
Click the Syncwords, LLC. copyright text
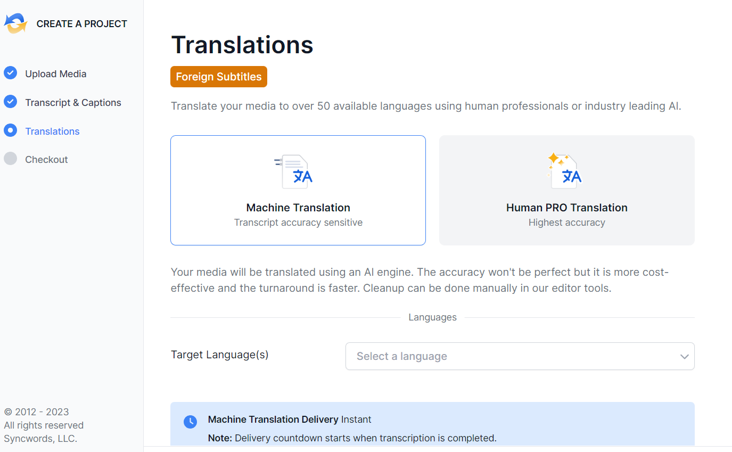point(40,439)
